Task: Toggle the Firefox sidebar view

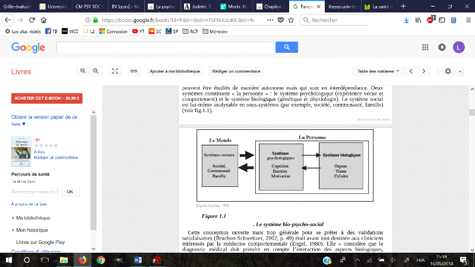Action: 442,20
